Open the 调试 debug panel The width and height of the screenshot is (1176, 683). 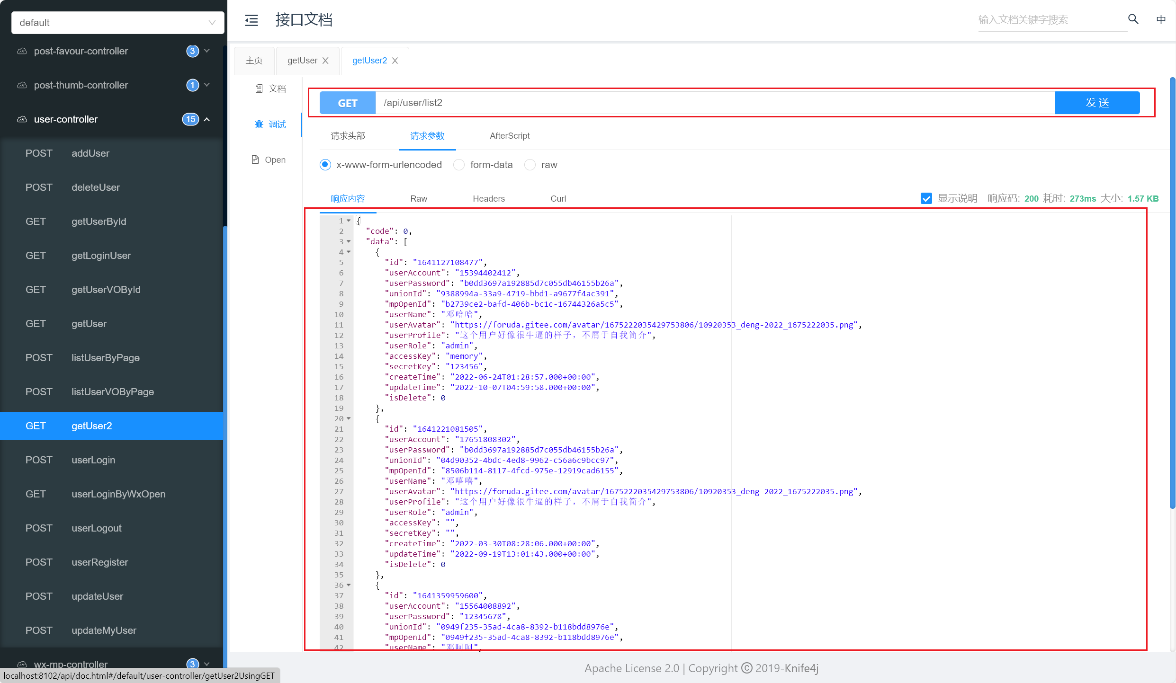270,124
